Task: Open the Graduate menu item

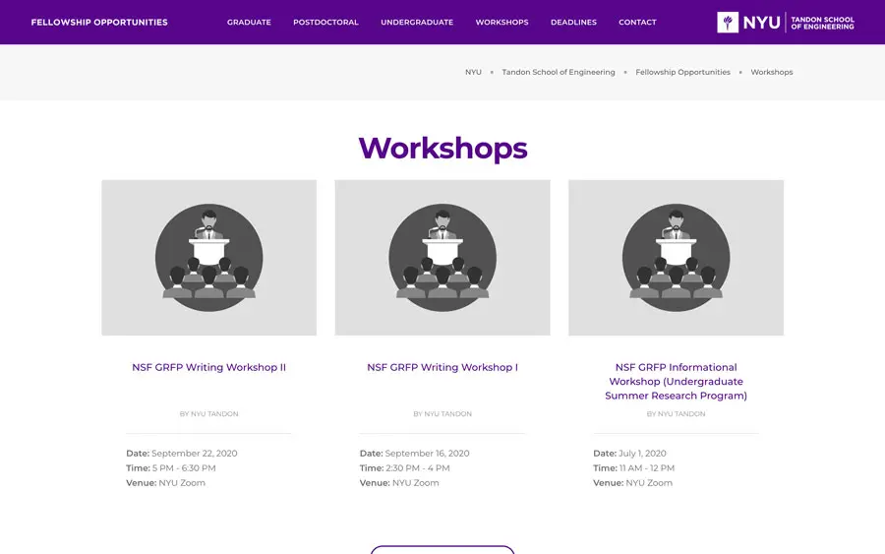Action: tap(249, 23)
